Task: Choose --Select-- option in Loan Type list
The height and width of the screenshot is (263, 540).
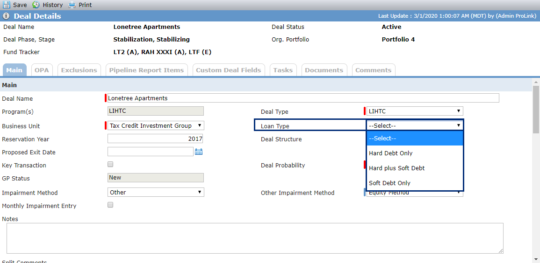Action: (x=415, y=138)
